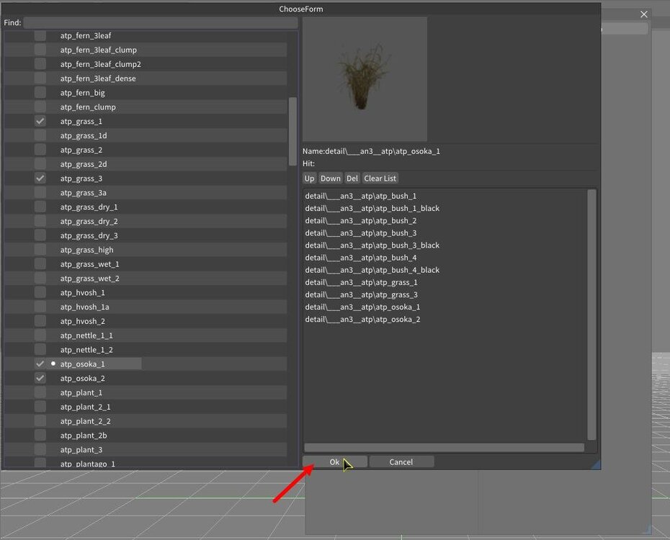Check atp_hvosh_2 checkbox
This screenshot has width=670, height=540.
pos(40,321)
